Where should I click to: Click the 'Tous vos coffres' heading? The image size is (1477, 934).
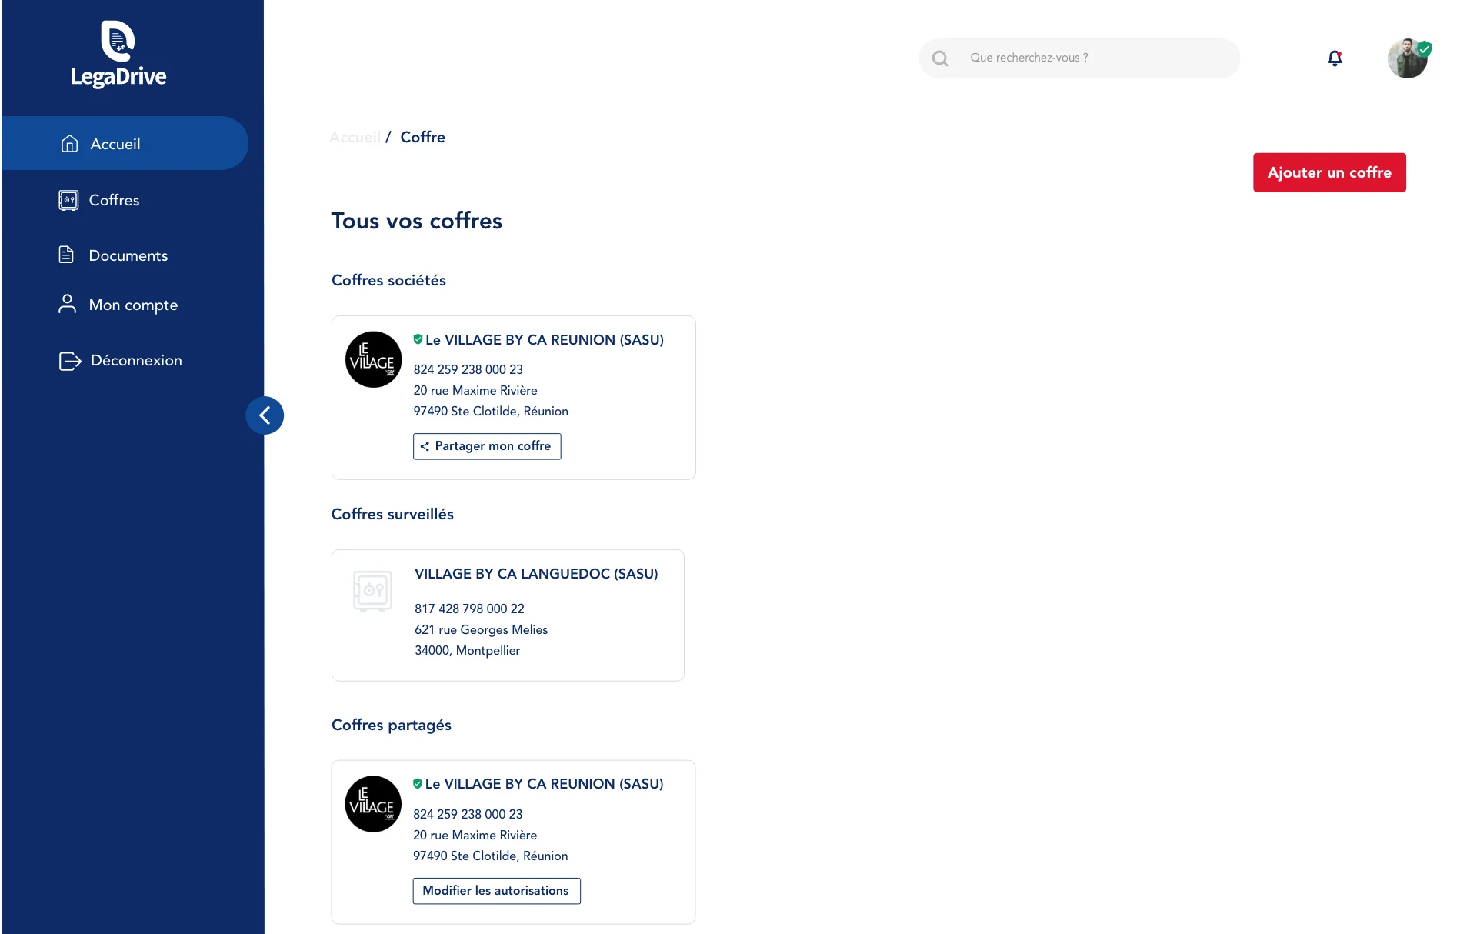(416, 221)
